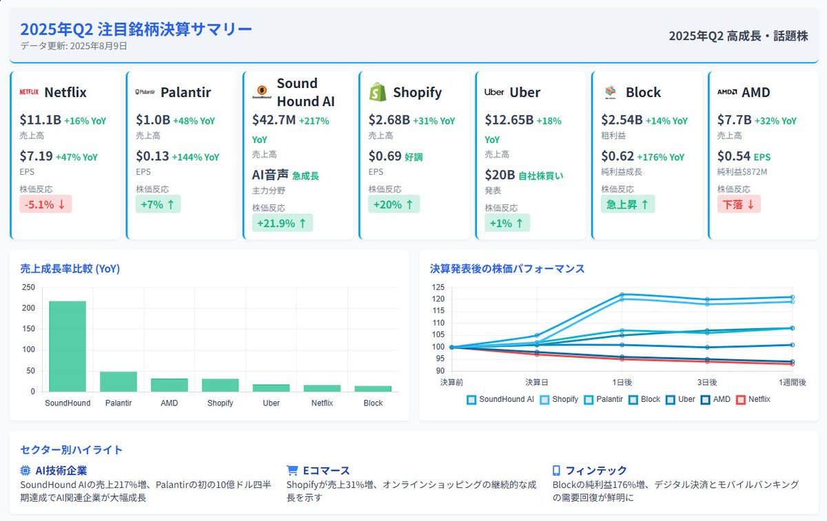Click the Uber logo icon
The width and height of the screenshot is (827, 521).
pos(494,92)
